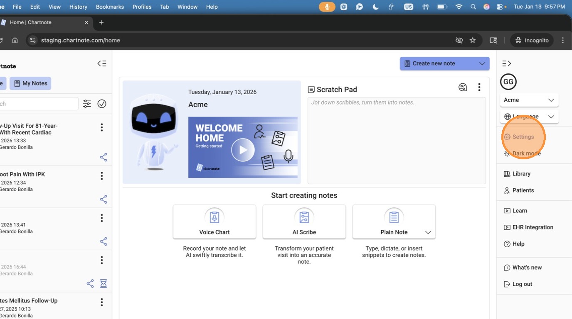Click the Scratch Pad AI convert icon
572x319 pixels.
pyautogui.click(x=463, y=87)
